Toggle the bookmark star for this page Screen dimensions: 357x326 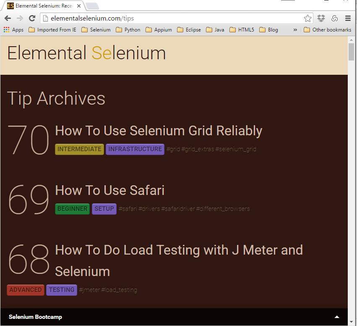(307, 18)
